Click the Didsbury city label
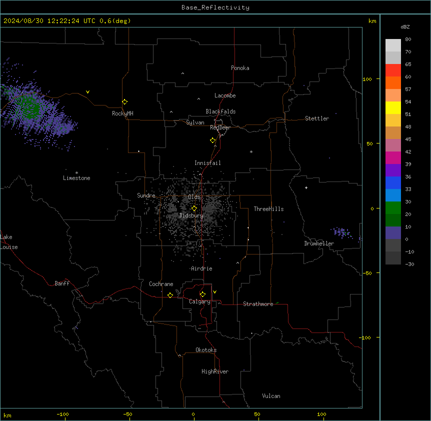431x421 pixels. coord(191,215)
